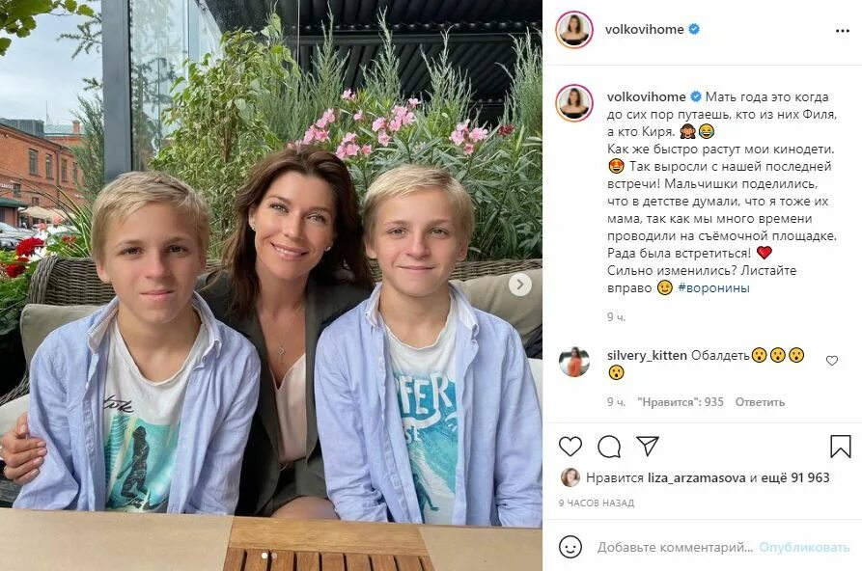Open the emoji picker smiley icon

[570, 547]
